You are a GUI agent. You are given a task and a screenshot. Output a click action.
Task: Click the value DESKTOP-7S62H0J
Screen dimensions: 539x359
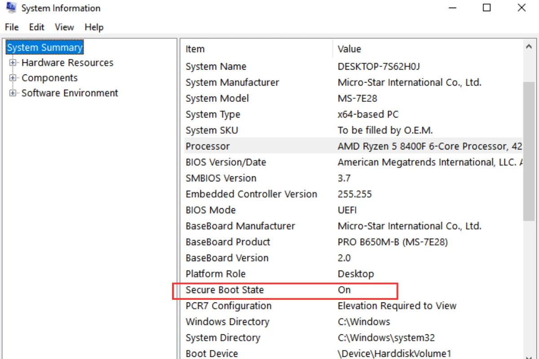(379, 66)
